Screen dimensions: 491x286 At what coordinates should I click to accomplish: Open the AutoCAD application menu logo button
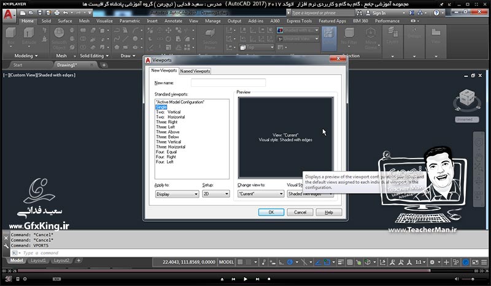pyautogui.click(x=9, y=15)
